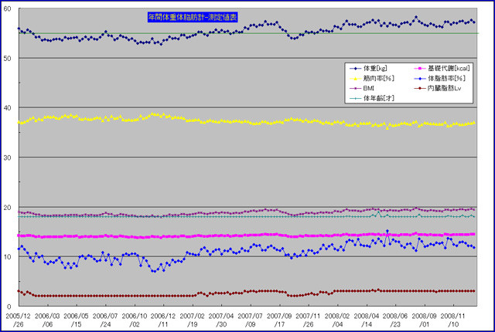Screen dimensions: 495x332
Task: Click the y-axis label 0
Action: [x=9, y=307]
